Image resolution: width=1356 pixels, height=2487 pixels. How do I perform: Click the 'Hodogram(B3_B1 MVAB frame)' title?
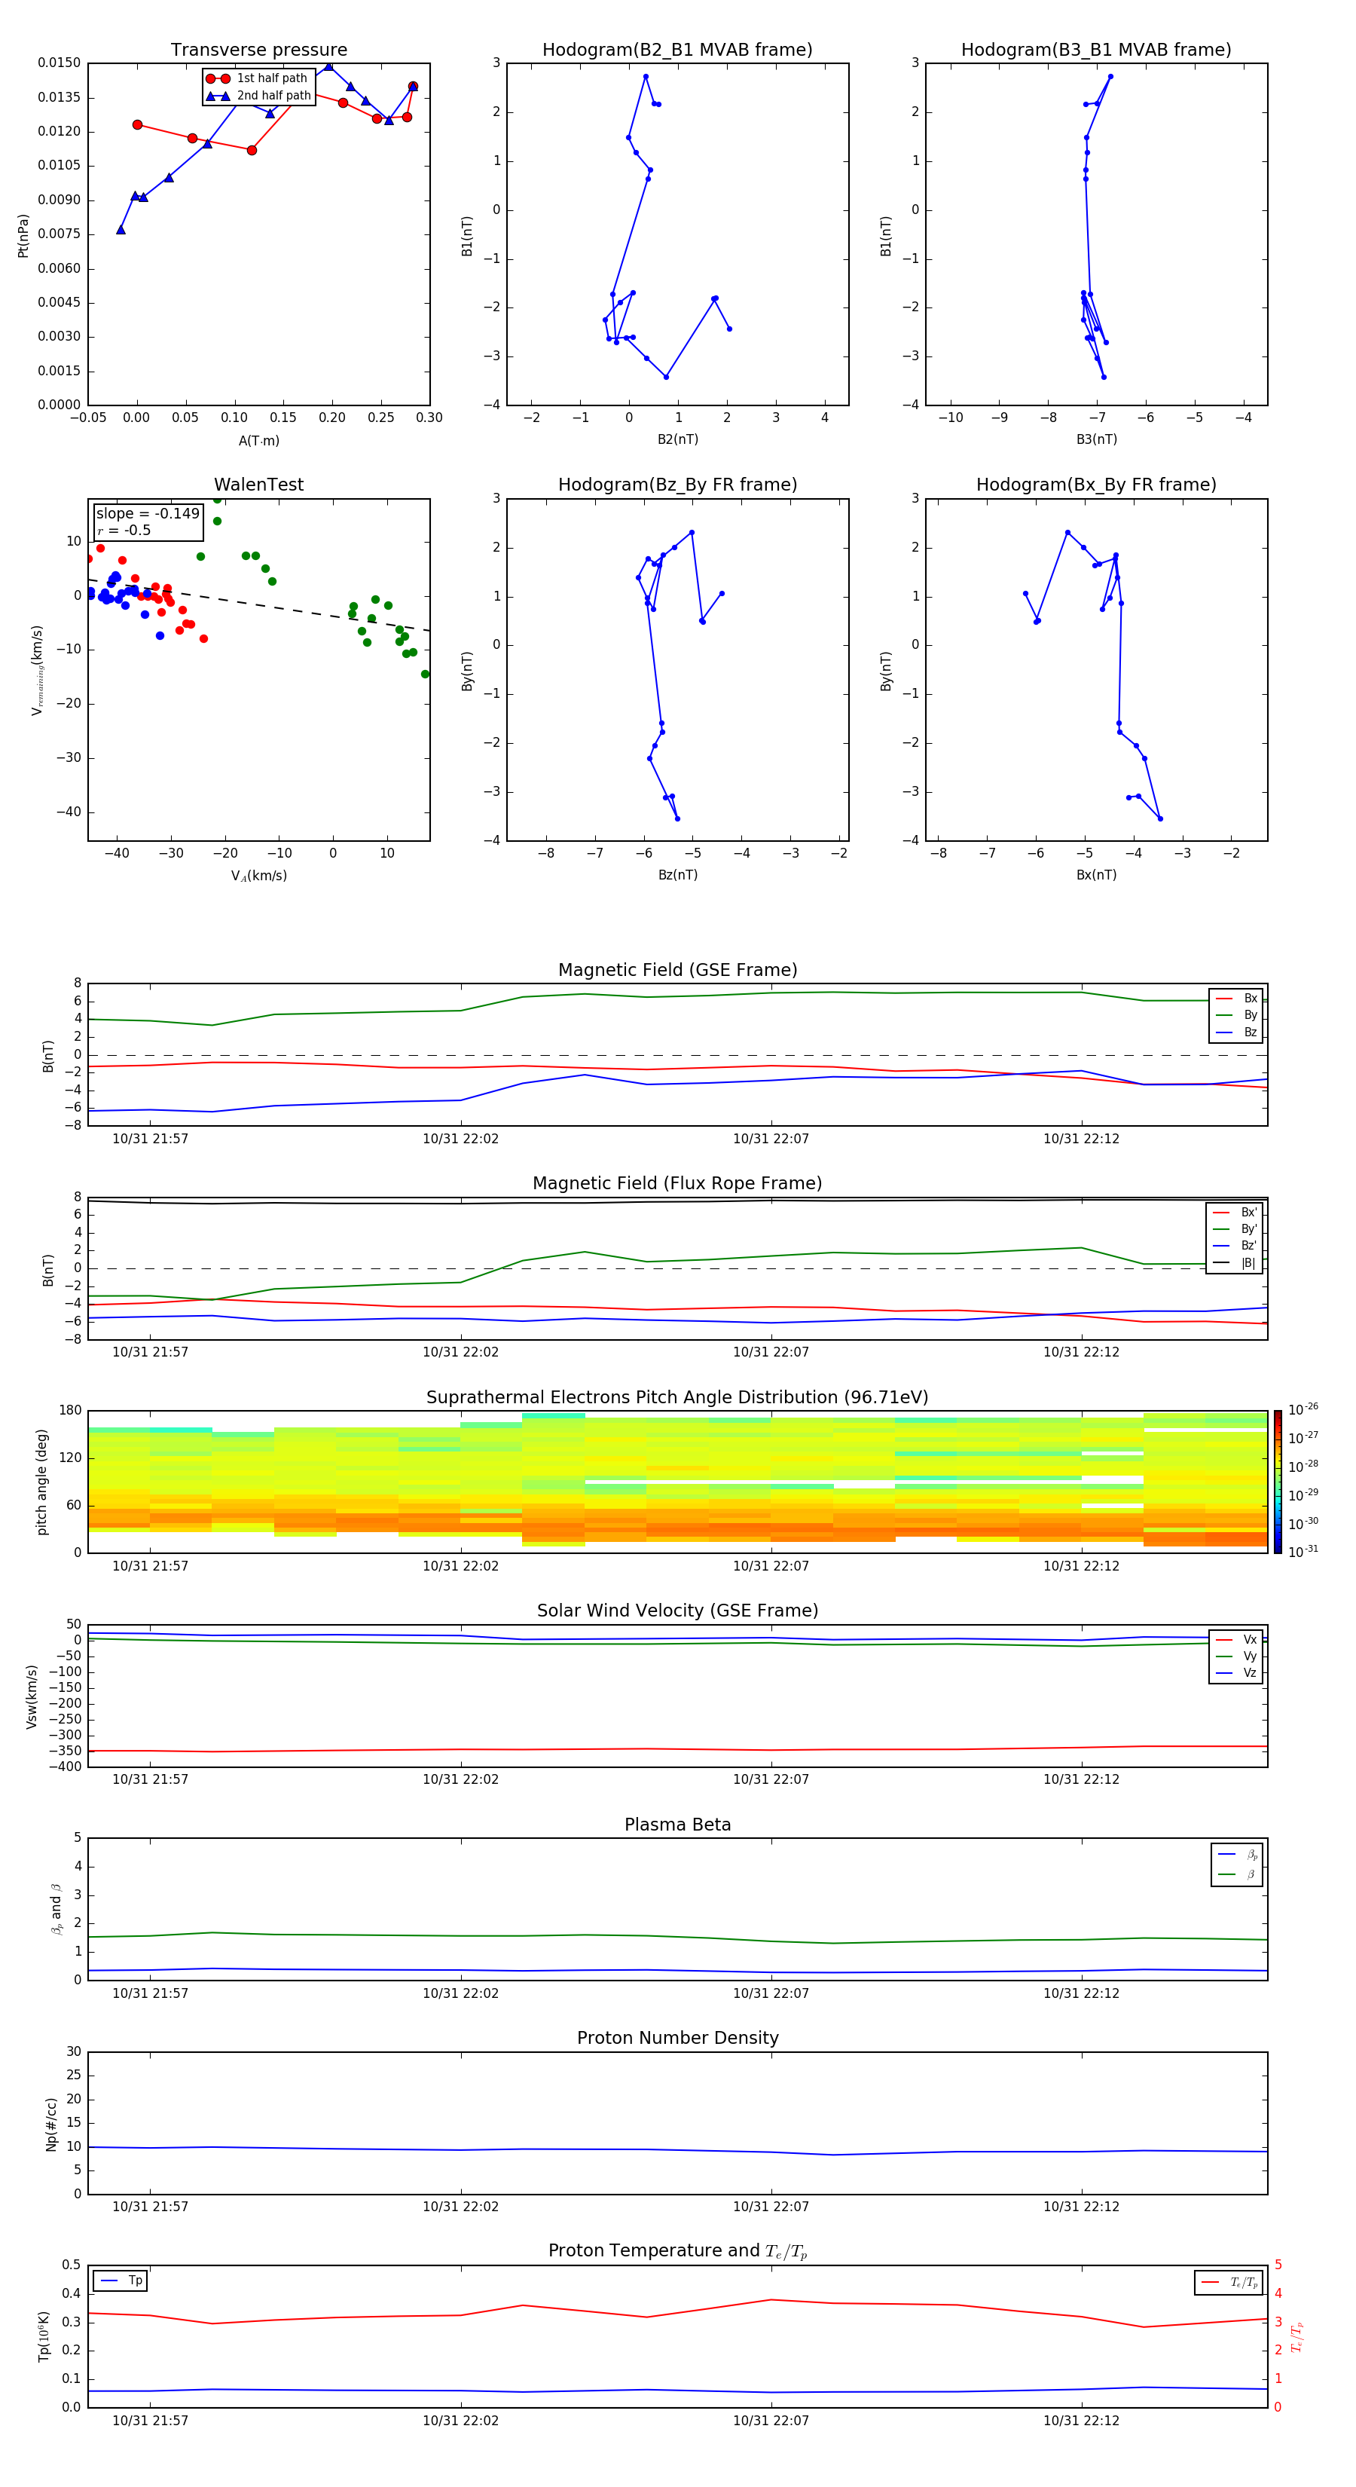coord(1096,50)
